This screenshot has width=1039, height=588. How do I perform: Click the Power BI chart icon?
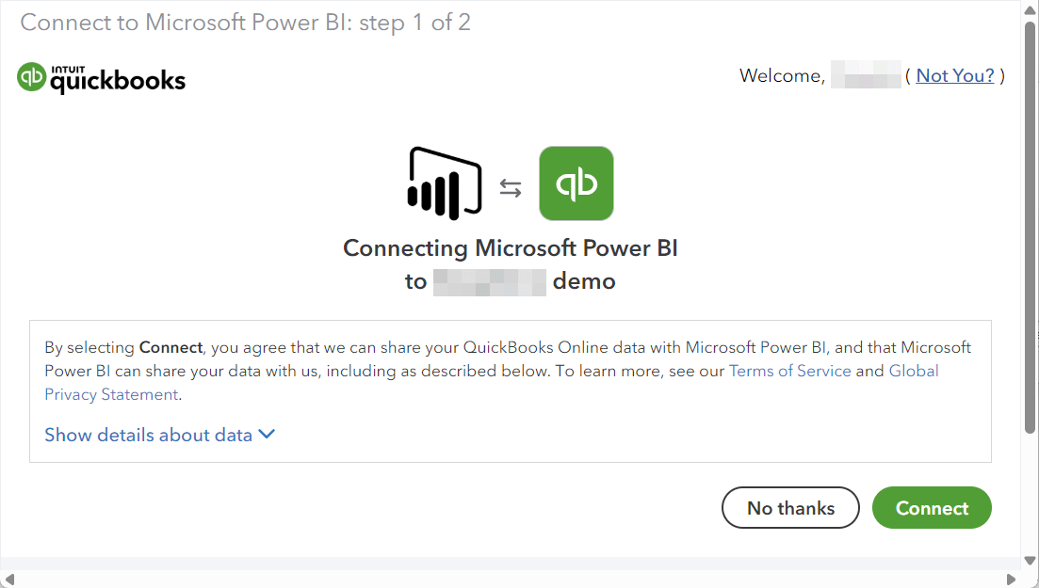click(x=444, y=183)
